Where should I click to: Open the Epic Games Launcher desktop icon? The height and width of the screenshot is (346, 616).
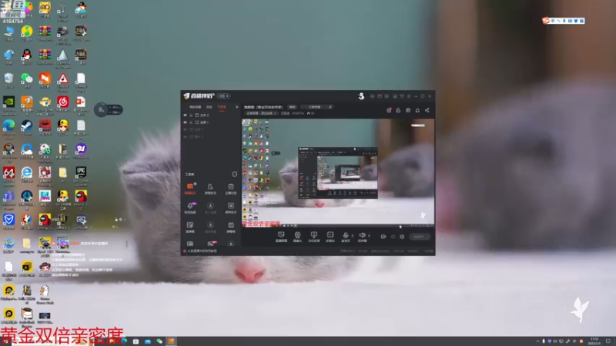click(81, 176)
